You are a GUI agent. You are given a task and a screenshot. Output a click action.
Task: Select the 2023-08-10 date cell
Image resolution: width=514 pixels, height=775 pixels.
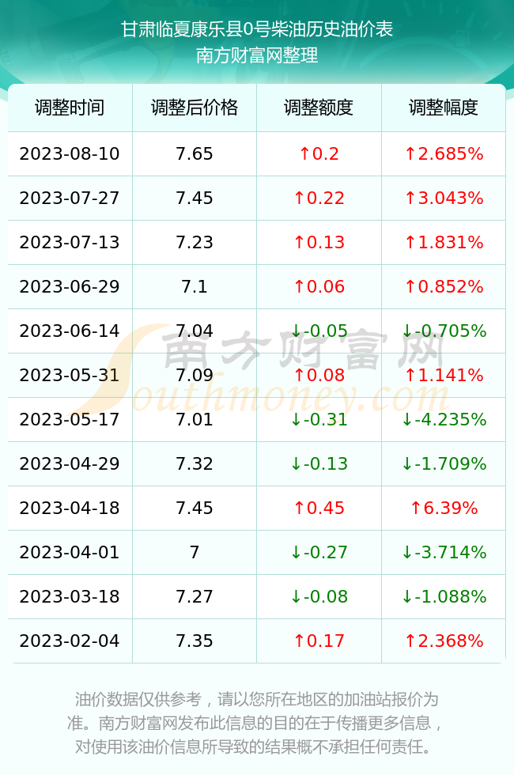70,154
